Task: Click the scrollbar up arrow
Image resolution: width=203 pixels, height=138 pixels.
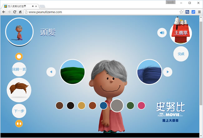Action: [x=201, y=17]
